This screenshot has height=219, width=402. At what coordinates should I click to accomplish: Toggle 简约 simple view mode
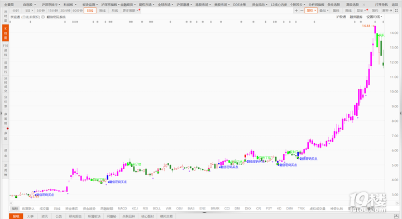pos(375,11)
